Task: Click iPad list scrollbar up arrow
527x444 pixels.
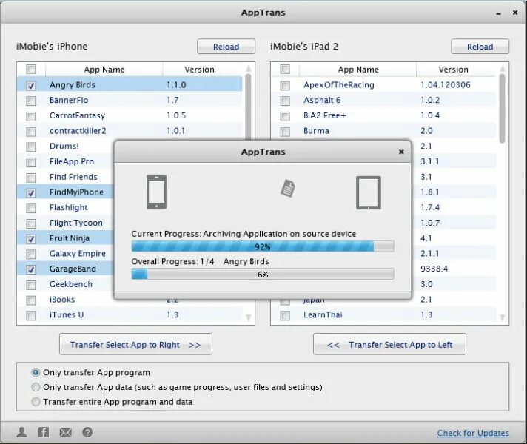Action: [503, 69]
